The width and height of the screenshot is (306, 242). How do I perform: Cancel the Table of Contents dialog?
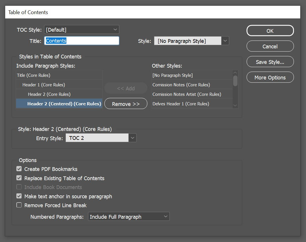pos(270,46)
